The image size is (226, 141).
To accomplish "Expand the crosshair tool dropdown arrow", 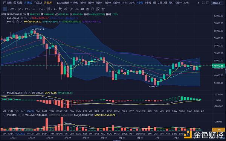I will 8,9.
